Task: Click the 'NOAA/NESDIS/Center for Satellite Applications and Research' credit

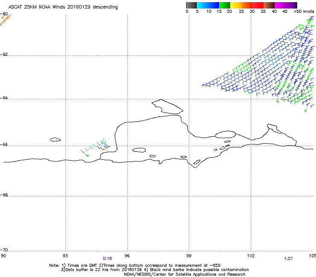Action: click(x=184, y=274)
